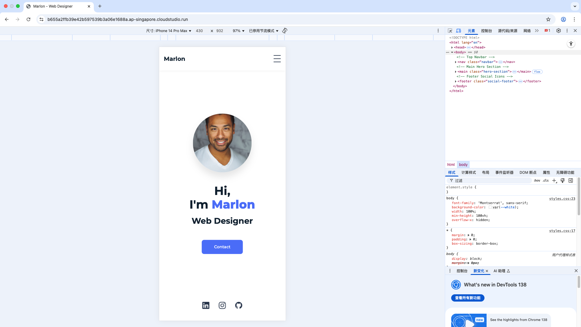Bookmark this page with star icon
The height and width of the screenshot is (327, 581).
pyautogui.click(x=548, y=19)
